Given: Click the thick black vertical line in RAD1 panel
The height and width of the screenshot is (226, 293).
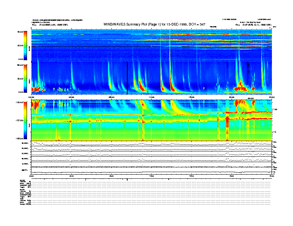Looking at the screenshot, I should click(x=127, y=78).
